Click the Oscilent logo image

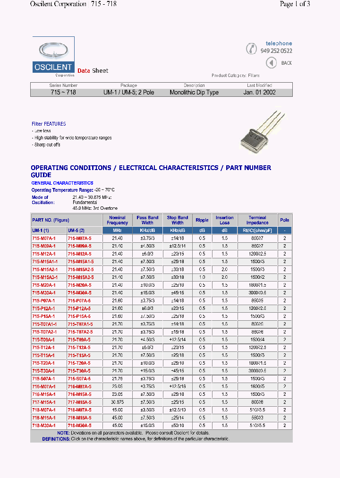[x=53, y=55]
